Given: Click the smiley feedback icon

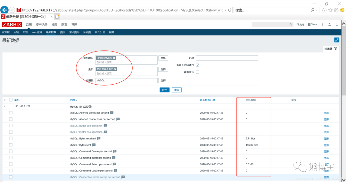Looking at the screenshot, I should (342, 10).
